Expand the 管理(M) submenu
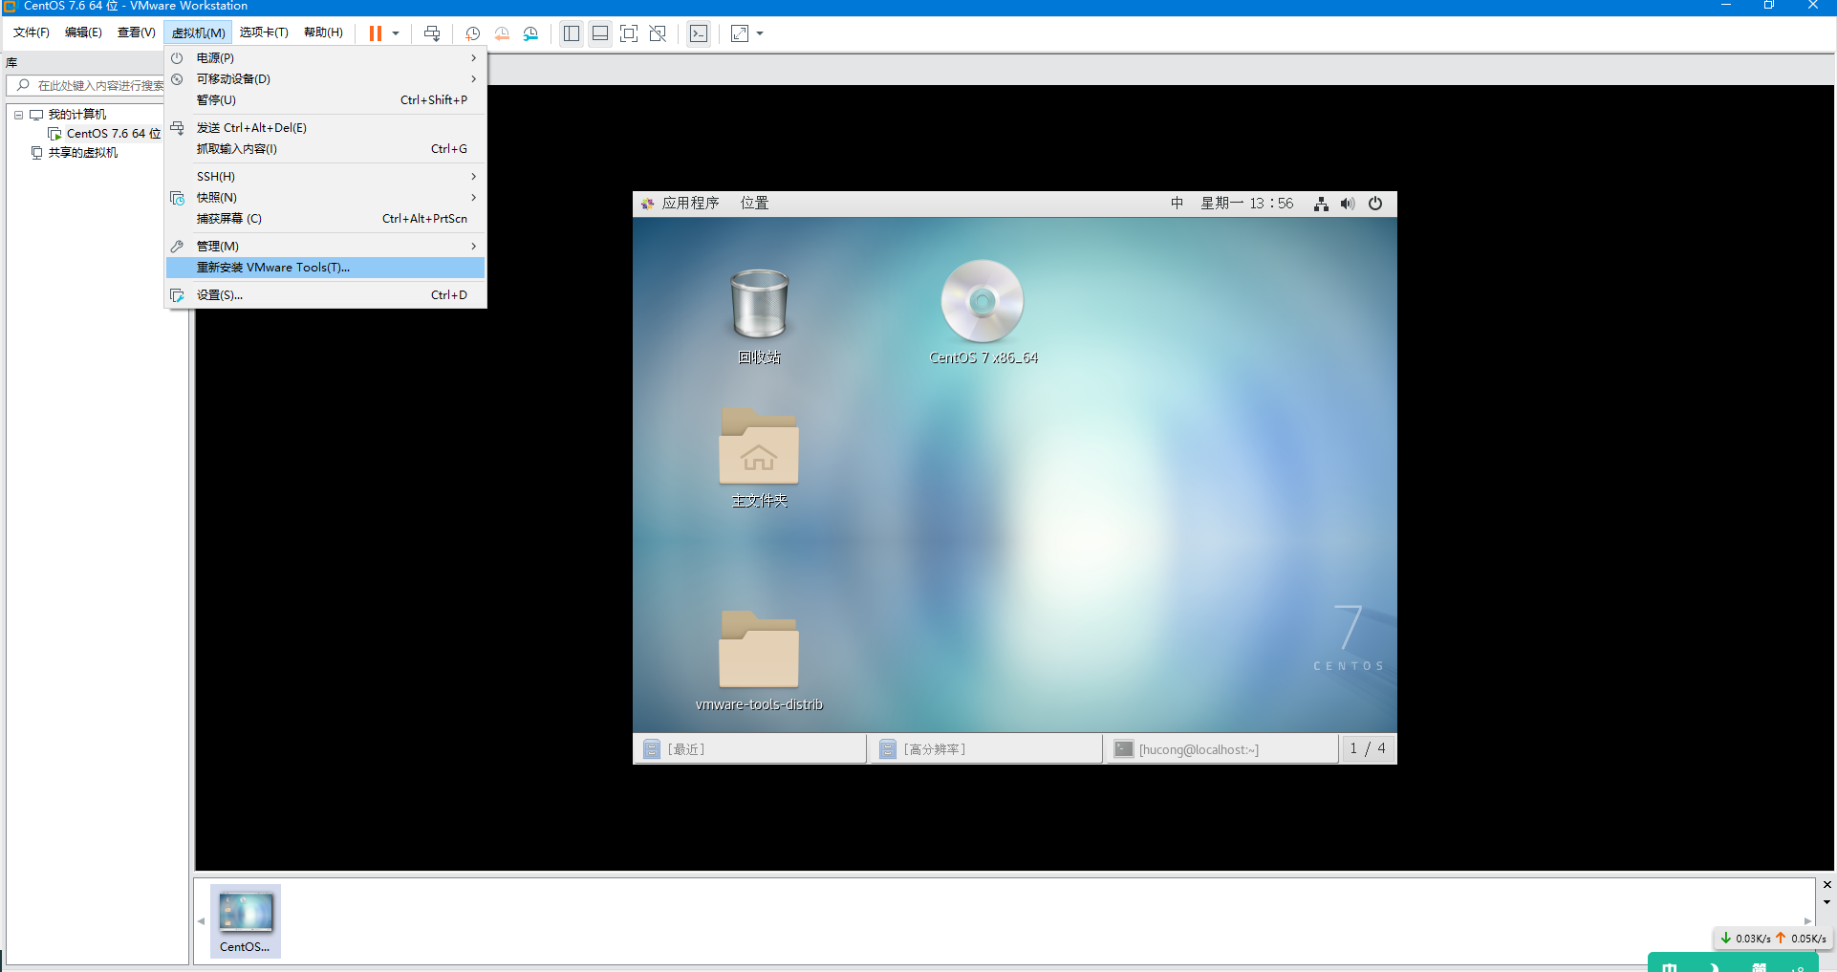This screenshot has height=972, width=1837. (325, 247)
